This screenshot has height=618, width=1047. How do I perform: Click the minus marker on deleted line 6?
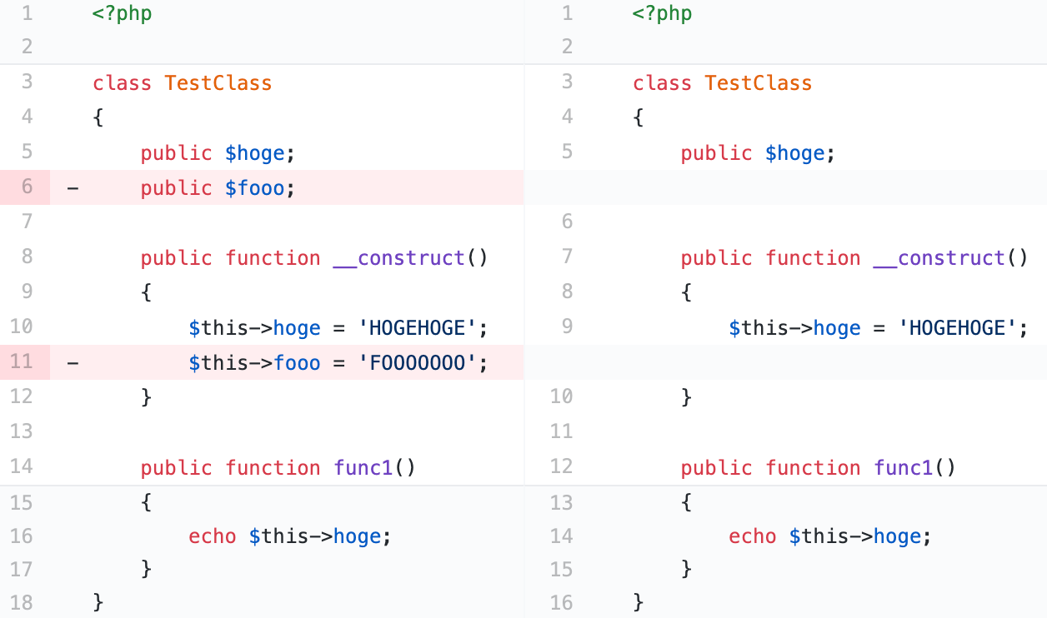pyautogui.click(x=73, y=188)
